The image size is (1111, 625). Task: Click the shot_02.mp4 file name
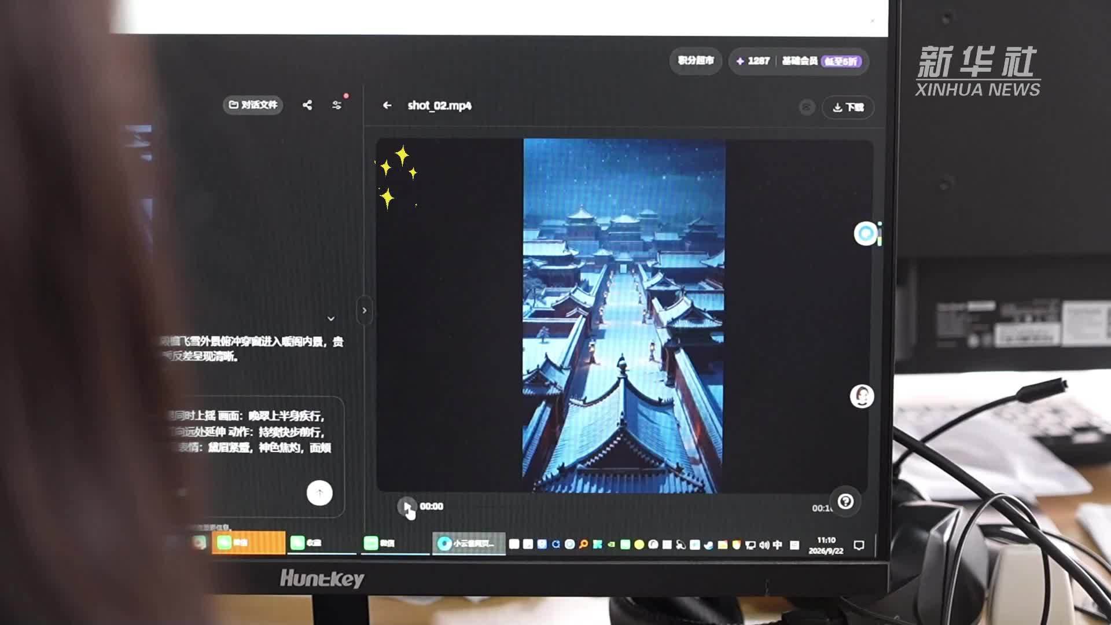439,105
